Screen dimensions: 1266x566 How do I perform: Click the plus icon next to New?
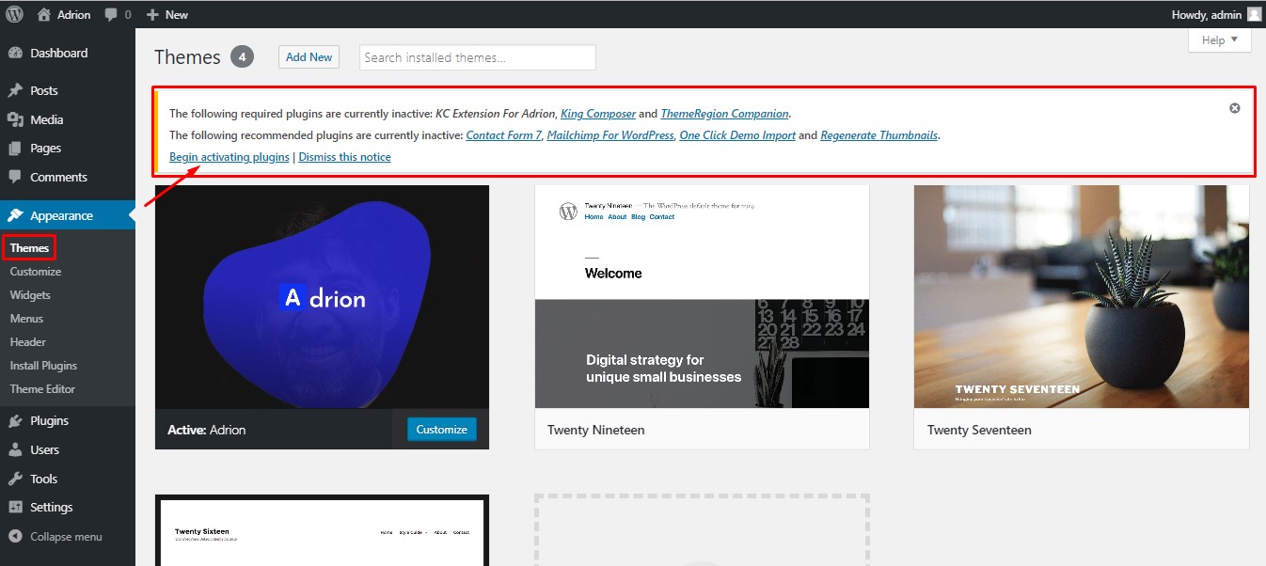(x=152, y=15)
